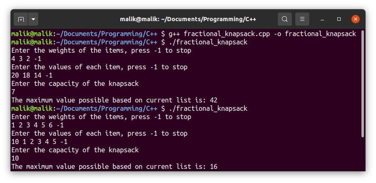Click the second ./fractional_knapsack command
This screenshot has width=376, height=183.
point(208,109)
